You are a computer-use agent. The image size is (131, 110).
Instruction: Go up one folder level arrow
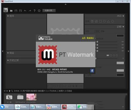[10, 91]
